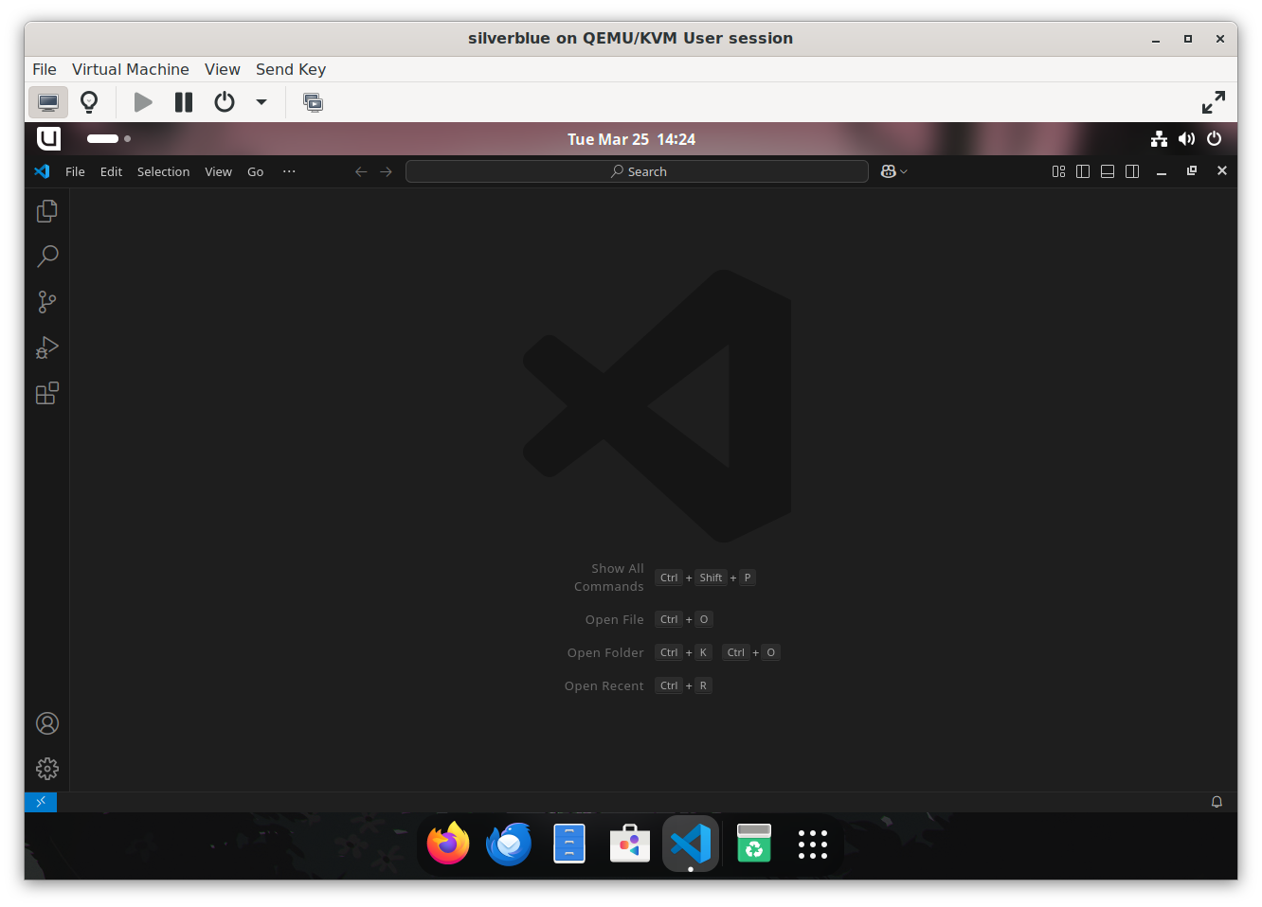Click the command center Search box
The image size is (1262, 907).
(x=637, y=171)
